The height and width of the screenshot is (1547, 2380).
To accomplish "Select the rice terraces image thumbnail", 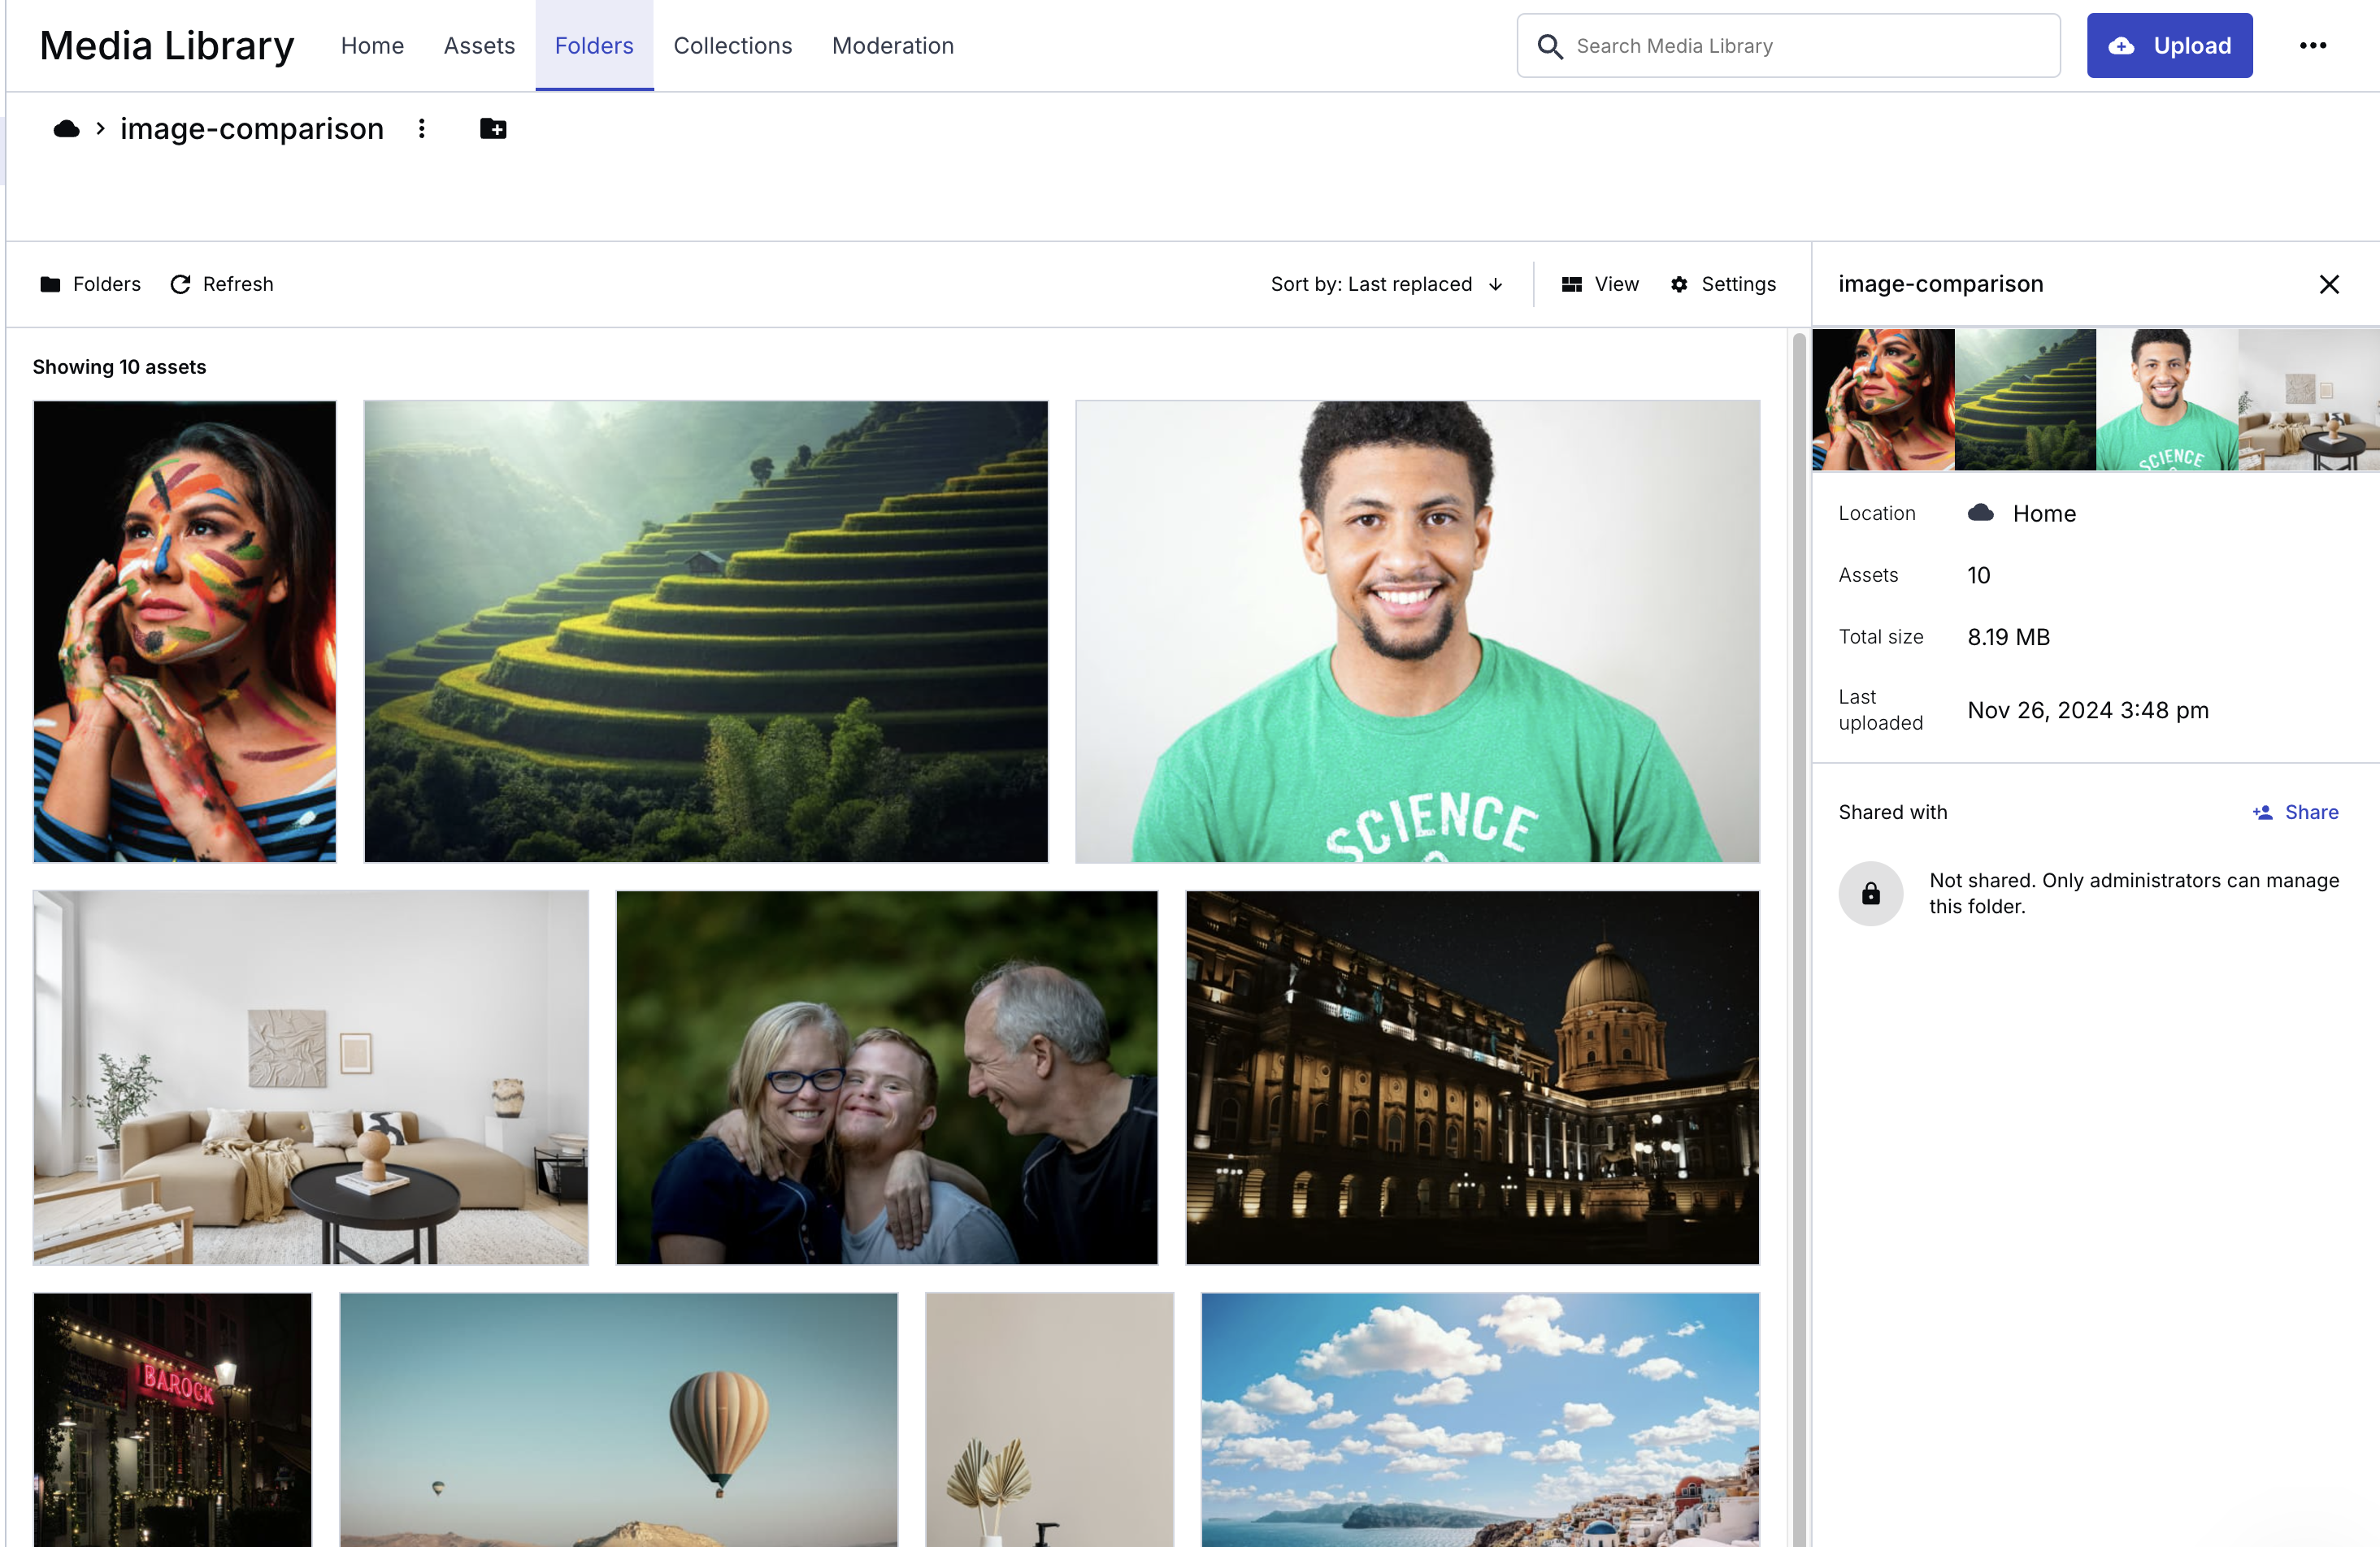I will 705,630.
